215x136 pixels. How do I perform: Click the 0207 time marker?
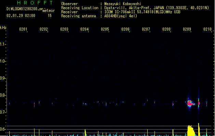(146, 29)
